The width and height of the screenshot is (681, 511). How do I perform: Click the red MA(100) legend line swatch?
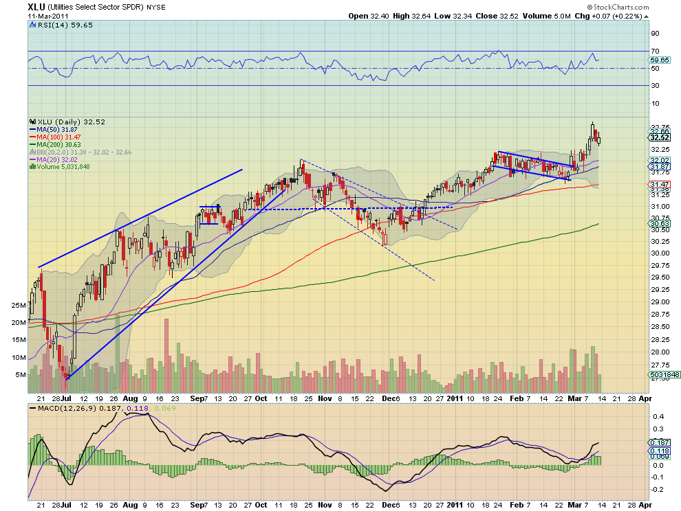[x=32, y=137]
